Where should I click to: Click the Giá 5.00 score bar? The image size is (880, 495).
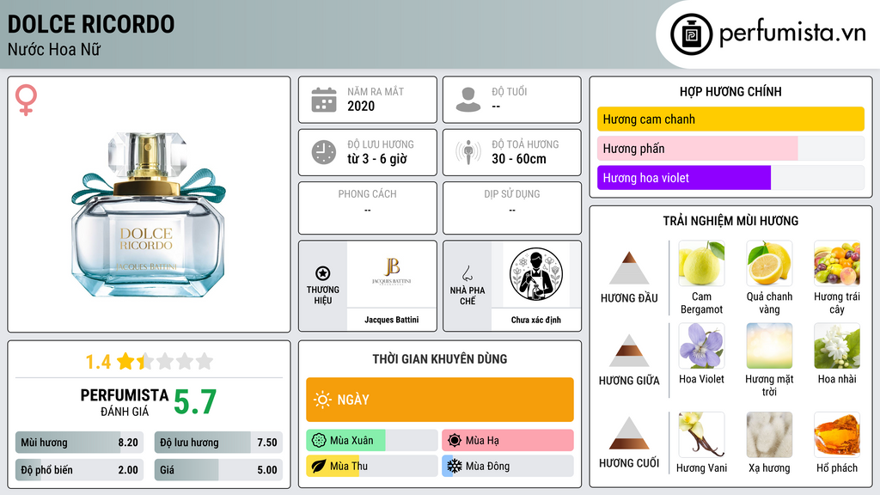[218, 470]
